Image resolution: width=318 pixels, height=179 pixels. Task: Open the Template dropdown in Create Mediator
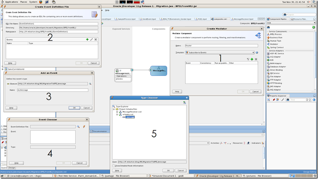[253, 52]
